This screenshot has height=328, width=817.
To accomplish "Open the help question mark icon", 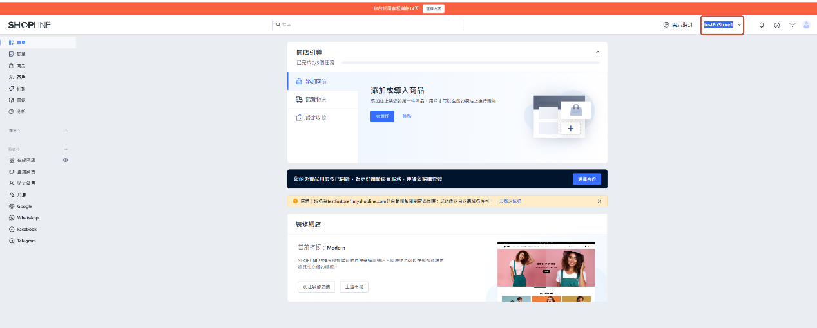I will coord(777,25).
